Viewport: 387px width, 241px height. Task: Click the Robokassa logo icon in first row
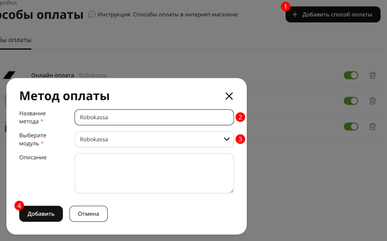9,75
